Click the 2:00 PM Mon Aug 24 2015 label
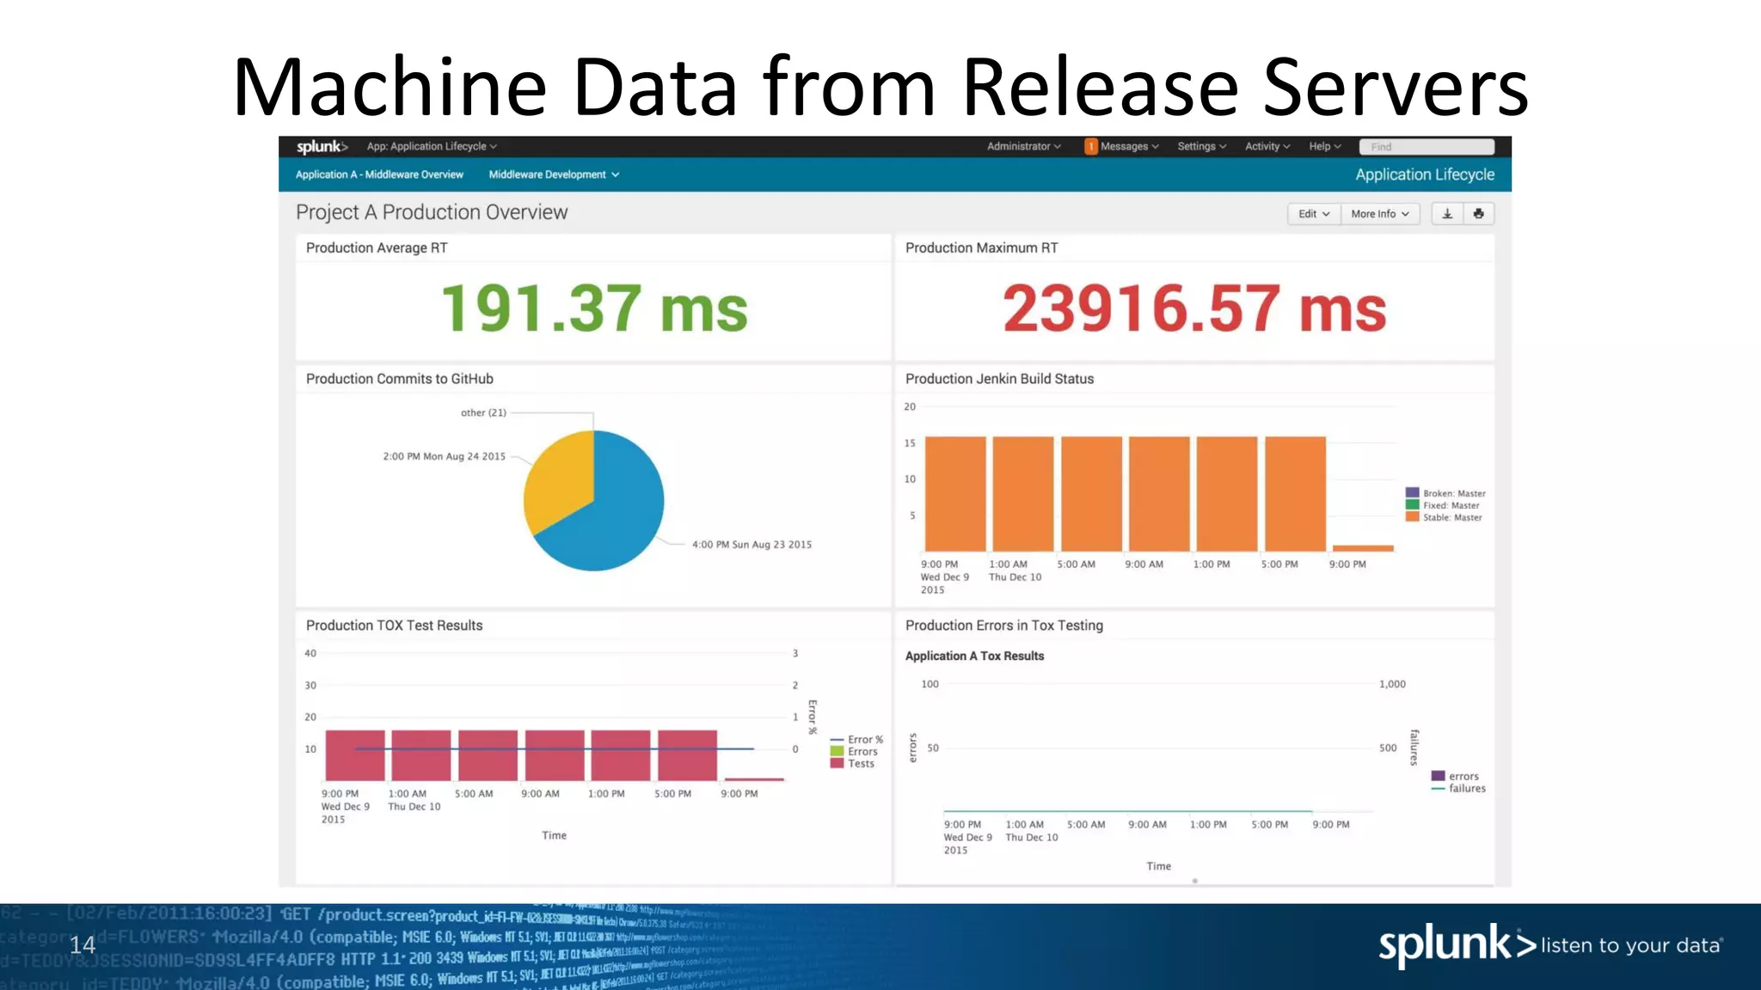The image size is (1761, 990). [444, 457]
